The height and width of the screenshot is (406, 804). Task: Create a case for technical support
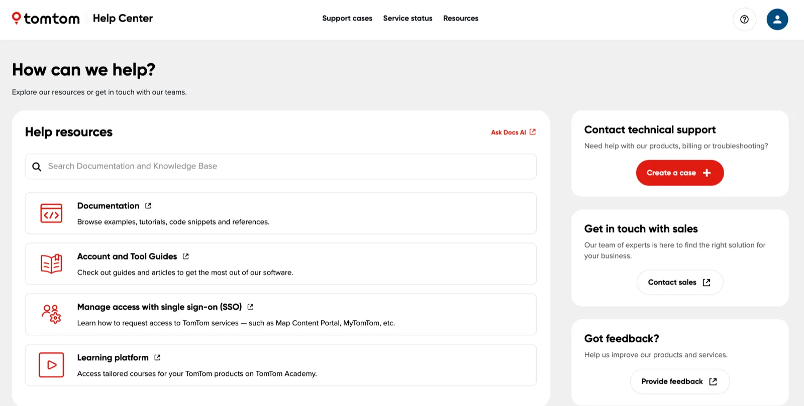[x=680, y=173]
